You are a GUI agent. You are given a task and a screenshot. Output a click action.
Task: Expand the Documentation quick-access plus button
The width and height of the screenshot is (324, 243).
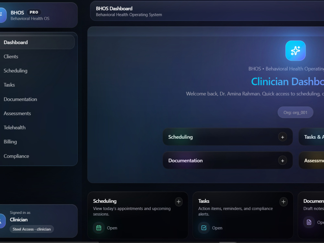point(283,161)
